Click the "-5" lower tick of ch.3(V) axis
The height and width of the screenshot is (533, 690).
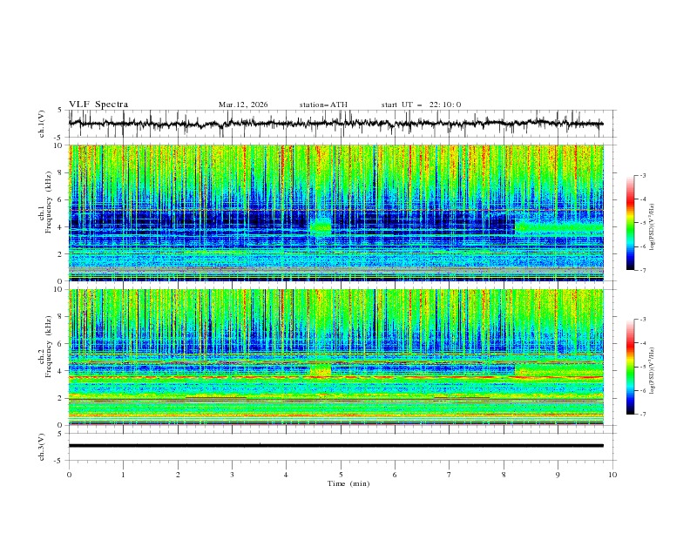click(59, 461)
